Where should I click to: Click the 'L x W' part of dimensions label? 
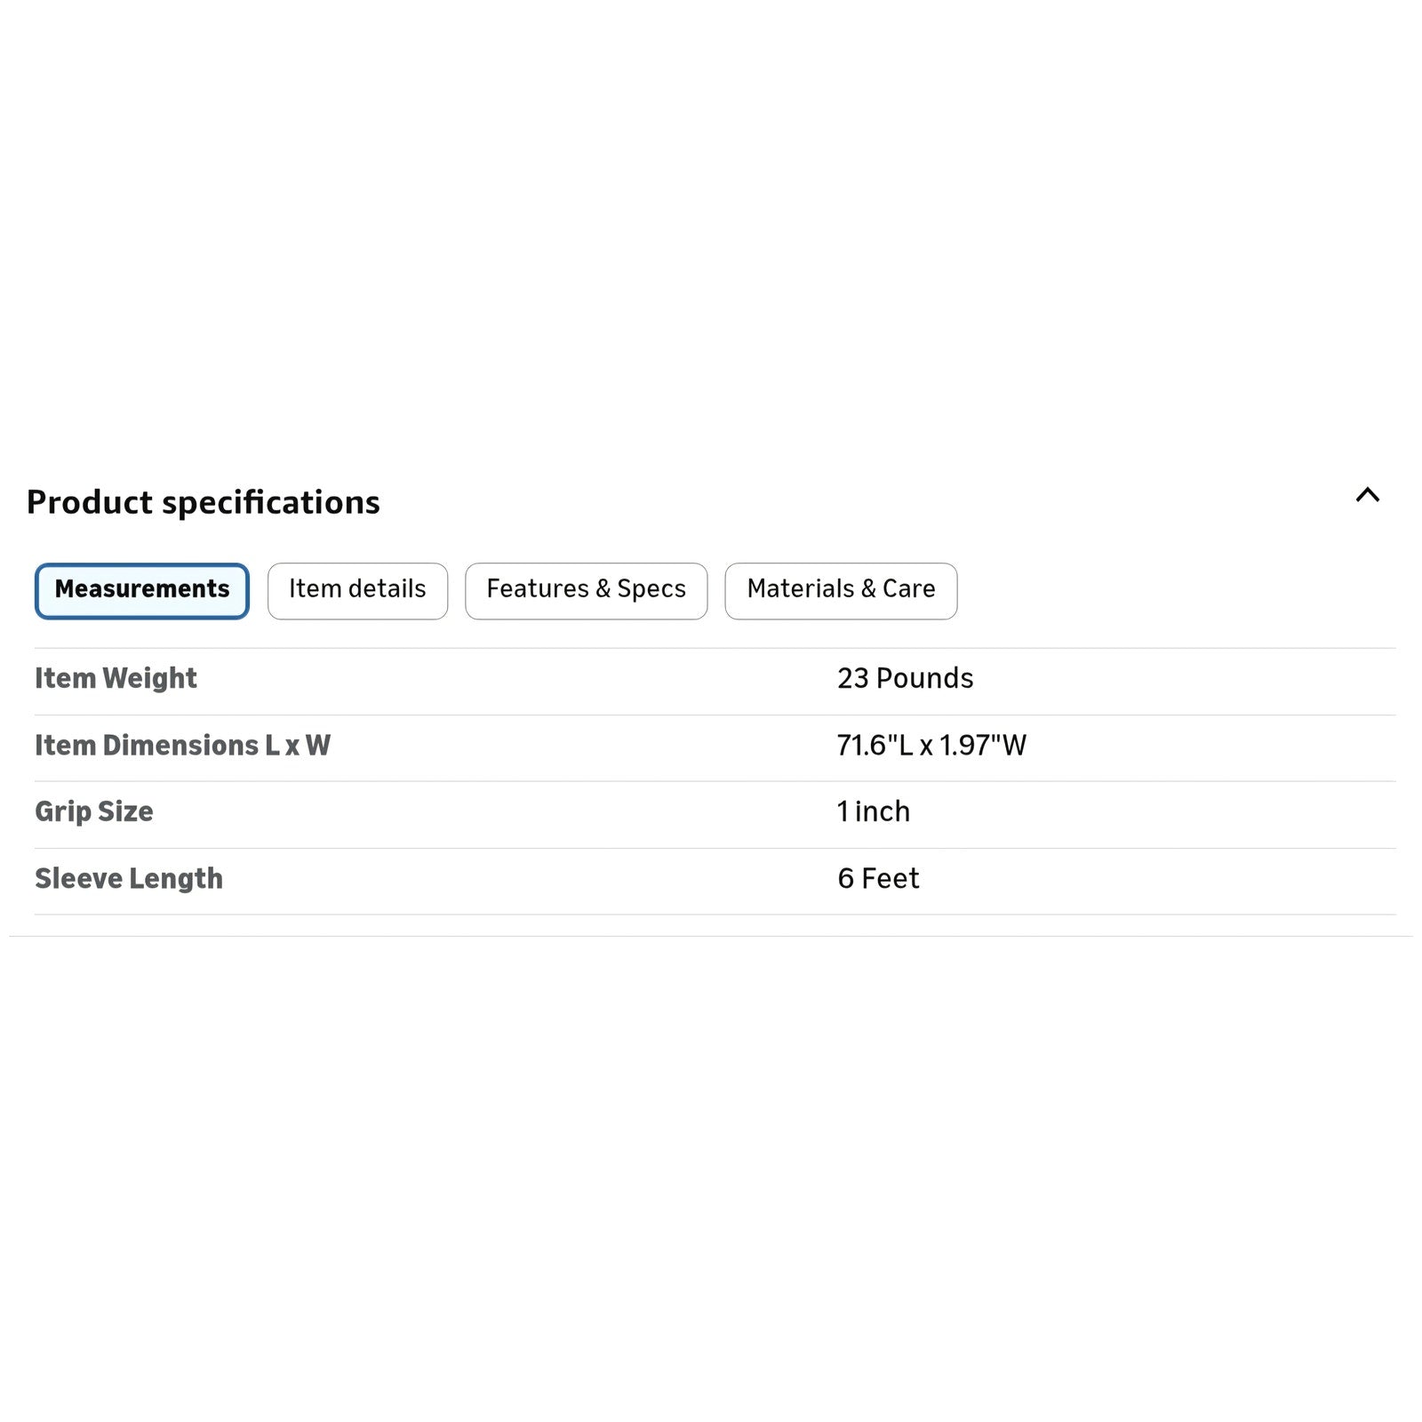coord(297,746)
